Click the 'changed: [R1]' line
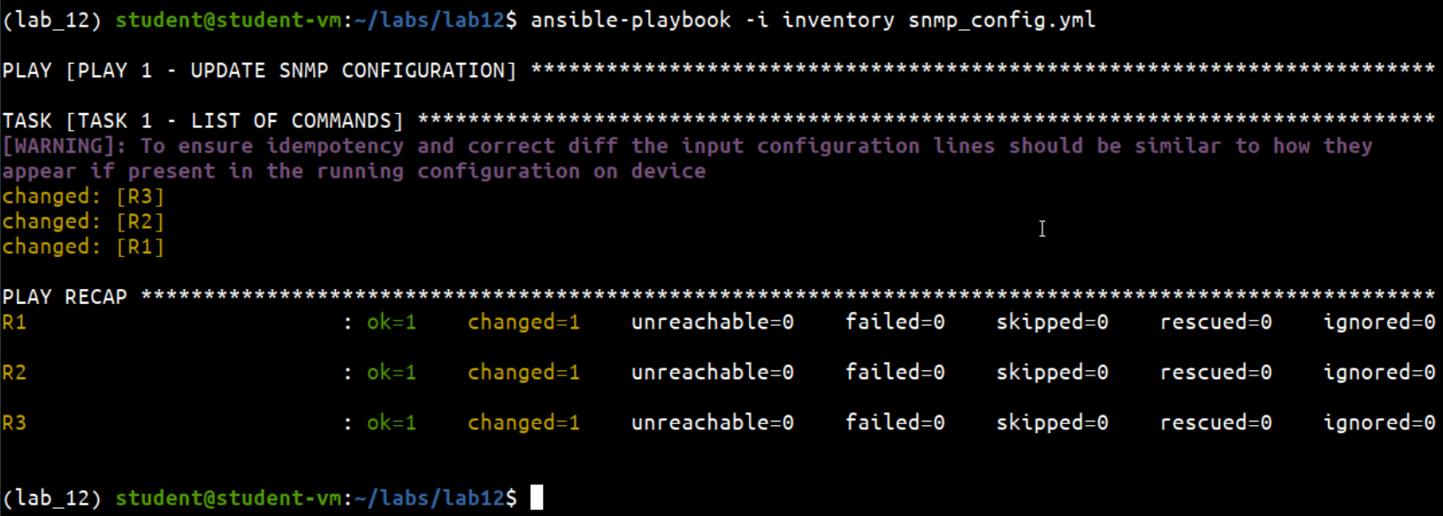This screenshot has width=1443, height=516. [83, 247]
